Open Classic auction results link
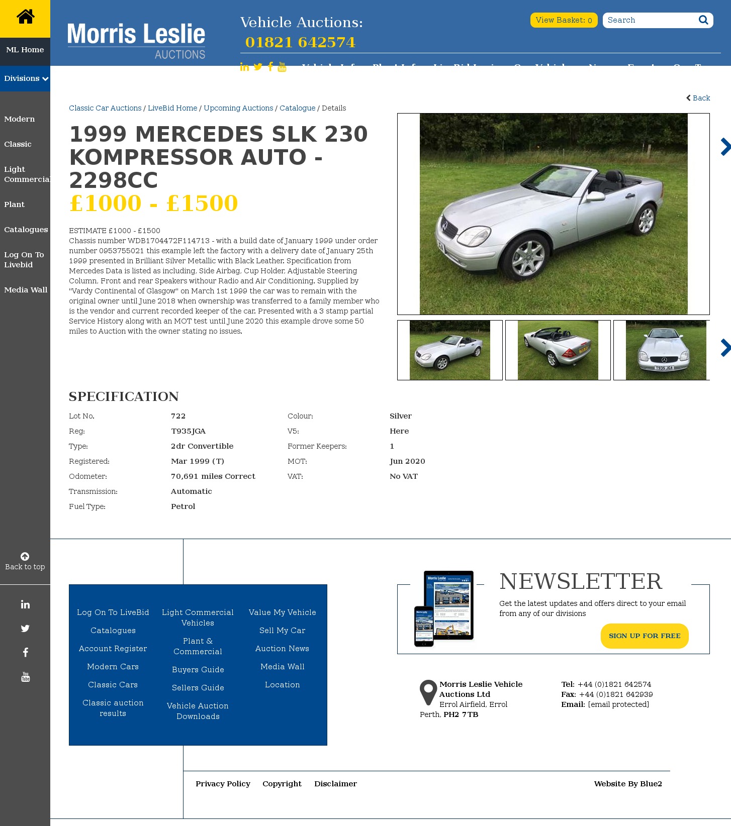This screenshot has height=826, width=731. tap(113, 708)
